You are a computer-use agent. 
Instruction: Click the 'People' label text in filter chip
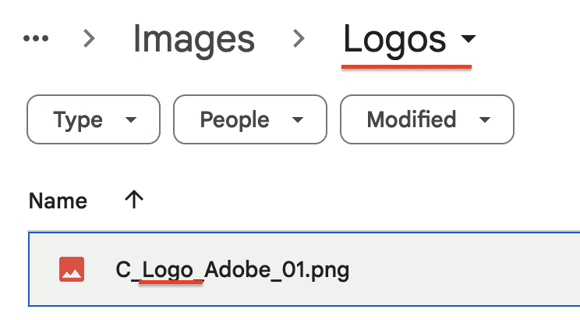(235, 120)
